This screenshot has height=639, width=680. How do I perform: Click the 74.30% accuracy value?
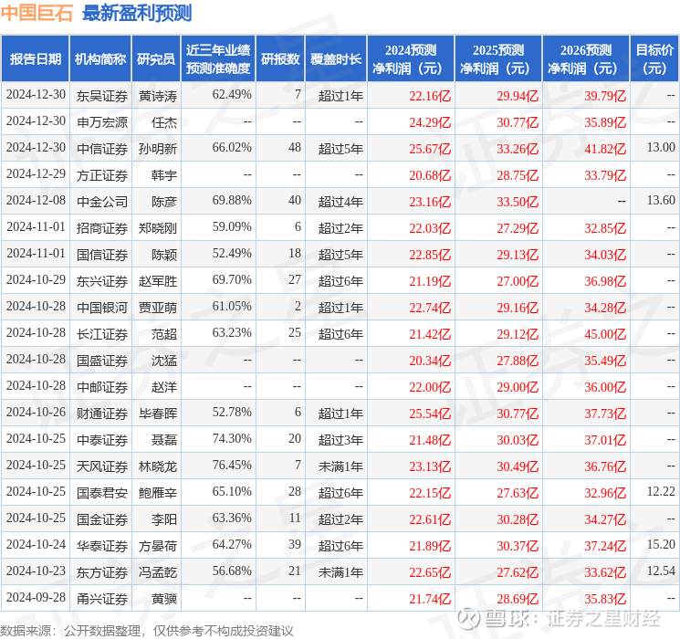[232, 438]
